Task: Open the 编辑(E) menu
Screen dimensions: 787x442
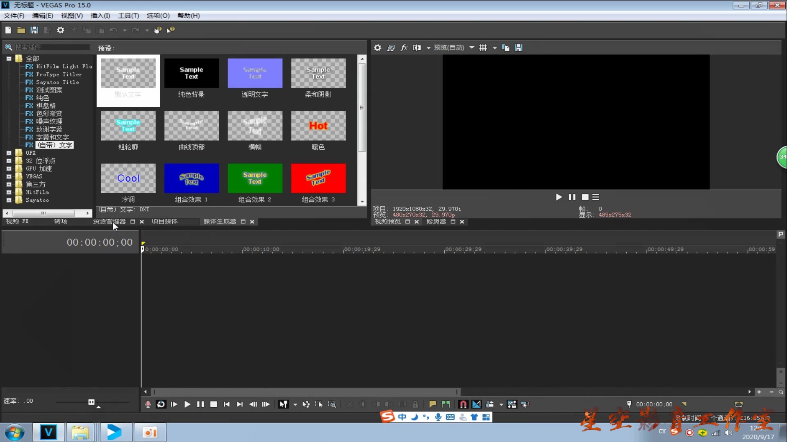Action: pyautogui.click(x=43, y=16)
